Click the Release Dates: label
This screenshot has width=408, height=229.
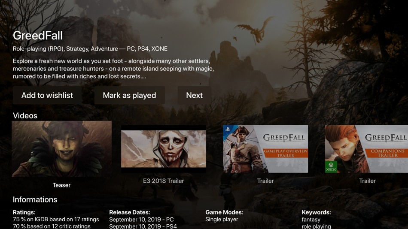click(x=130, y=212)
